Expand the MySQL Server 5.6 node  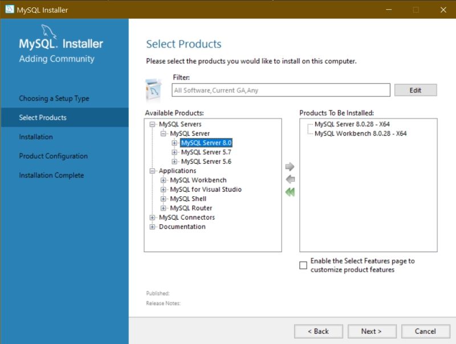[174, 161]
